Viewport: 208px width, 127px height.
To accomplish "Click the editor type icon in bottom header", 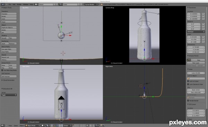I will point(3,125).
